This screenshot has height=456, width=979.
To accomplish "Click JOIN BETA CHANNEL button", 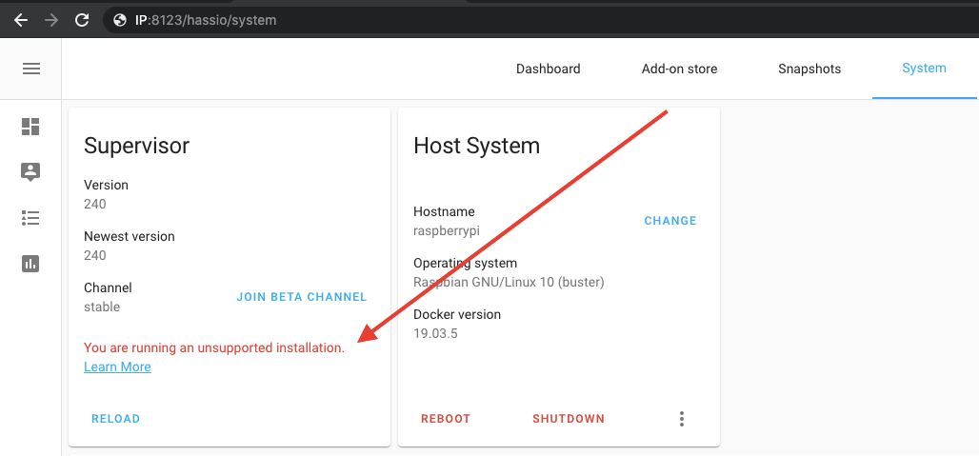I will [302, 297].
